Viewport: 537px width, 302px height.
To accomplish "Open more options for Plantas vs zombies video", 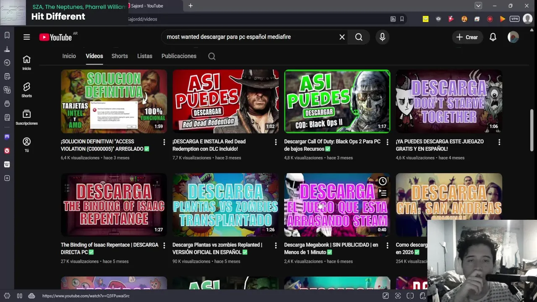I will [276, 245].
